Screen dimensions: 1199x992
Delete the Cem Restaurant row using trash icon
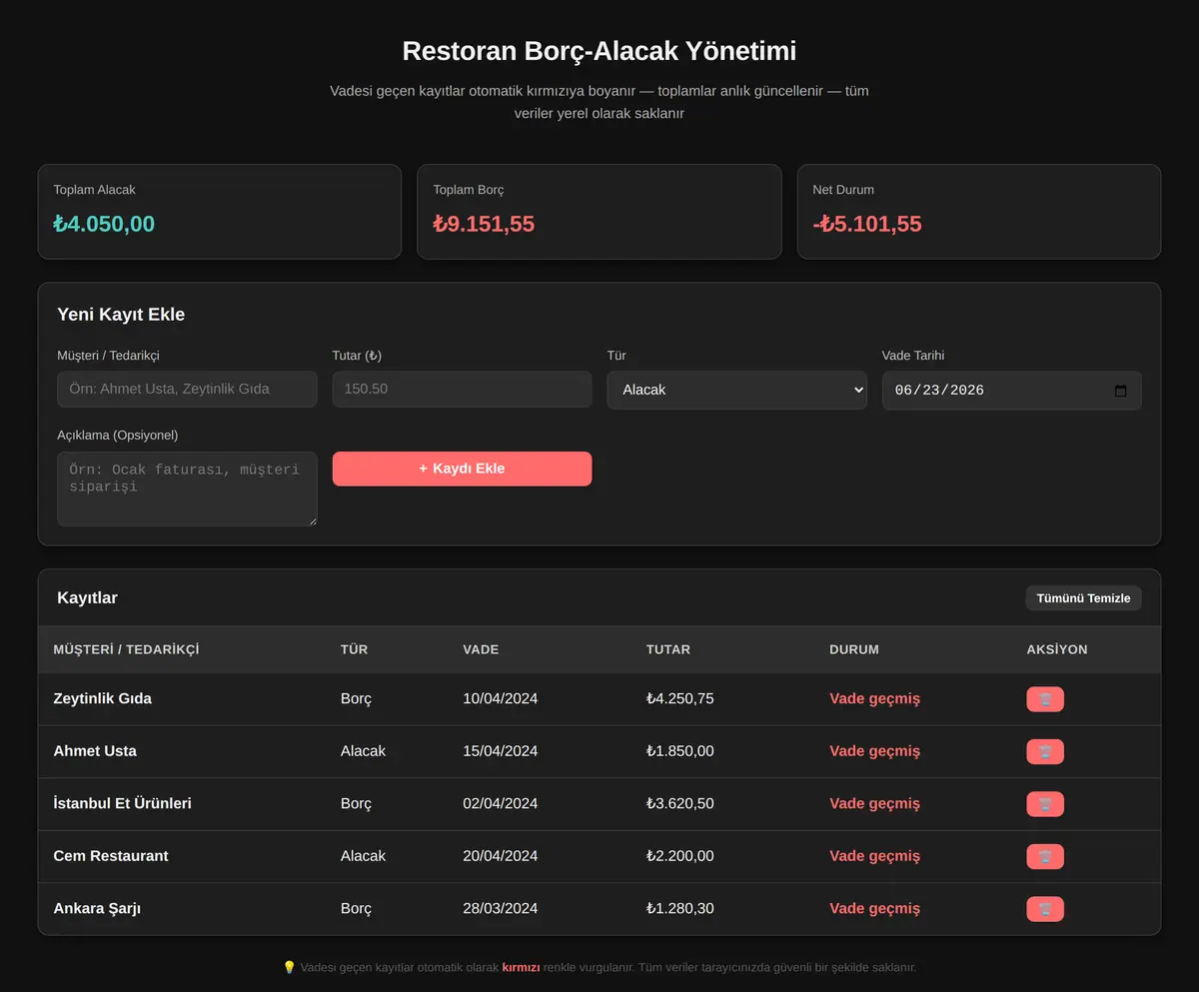tap(1044, 856)
